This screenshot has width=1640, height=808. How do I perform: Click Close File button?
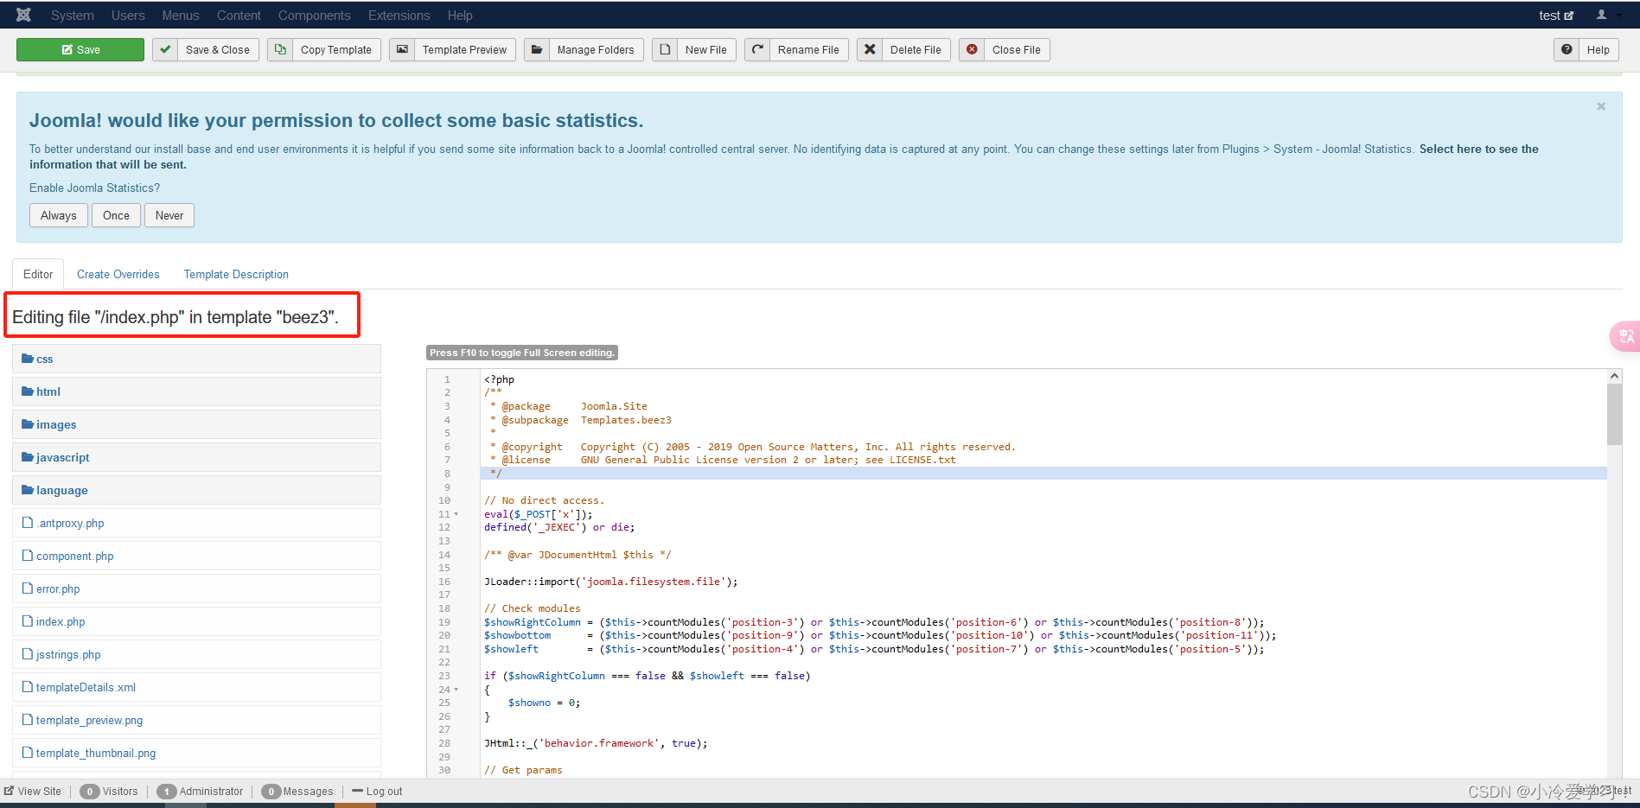coord(1005,49)
